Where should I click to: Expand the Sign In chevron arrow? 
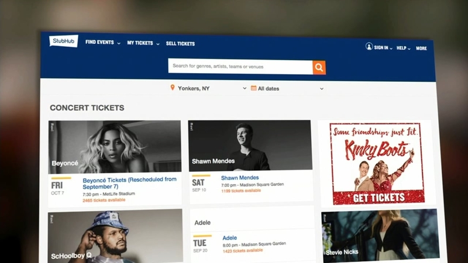[x=391, y=49]
